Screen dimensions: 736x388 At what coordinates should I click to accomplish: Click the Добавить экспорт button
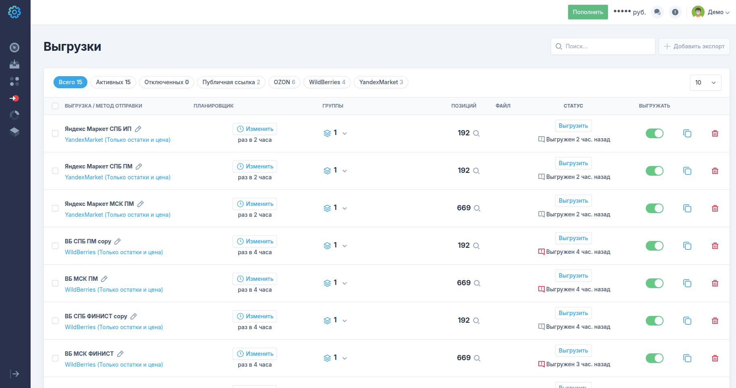pos(694,46)
